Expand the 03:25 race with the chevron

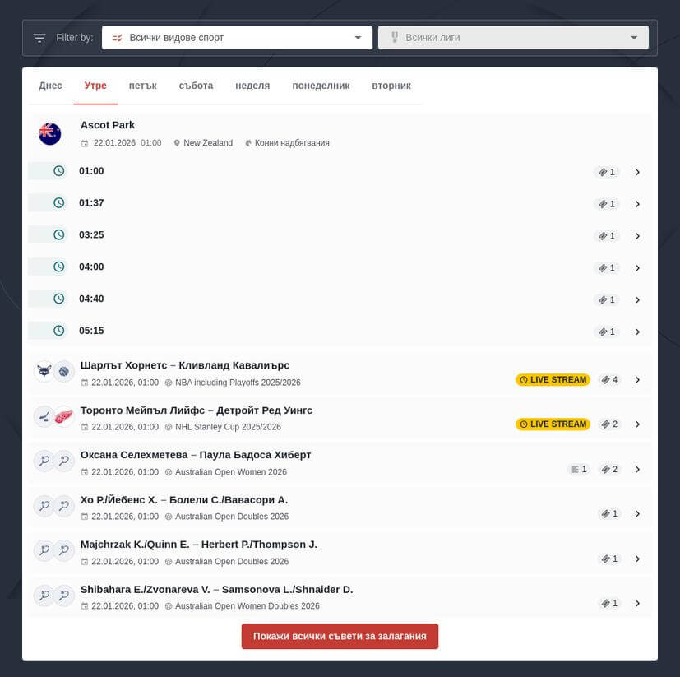(x=638, y=235)
